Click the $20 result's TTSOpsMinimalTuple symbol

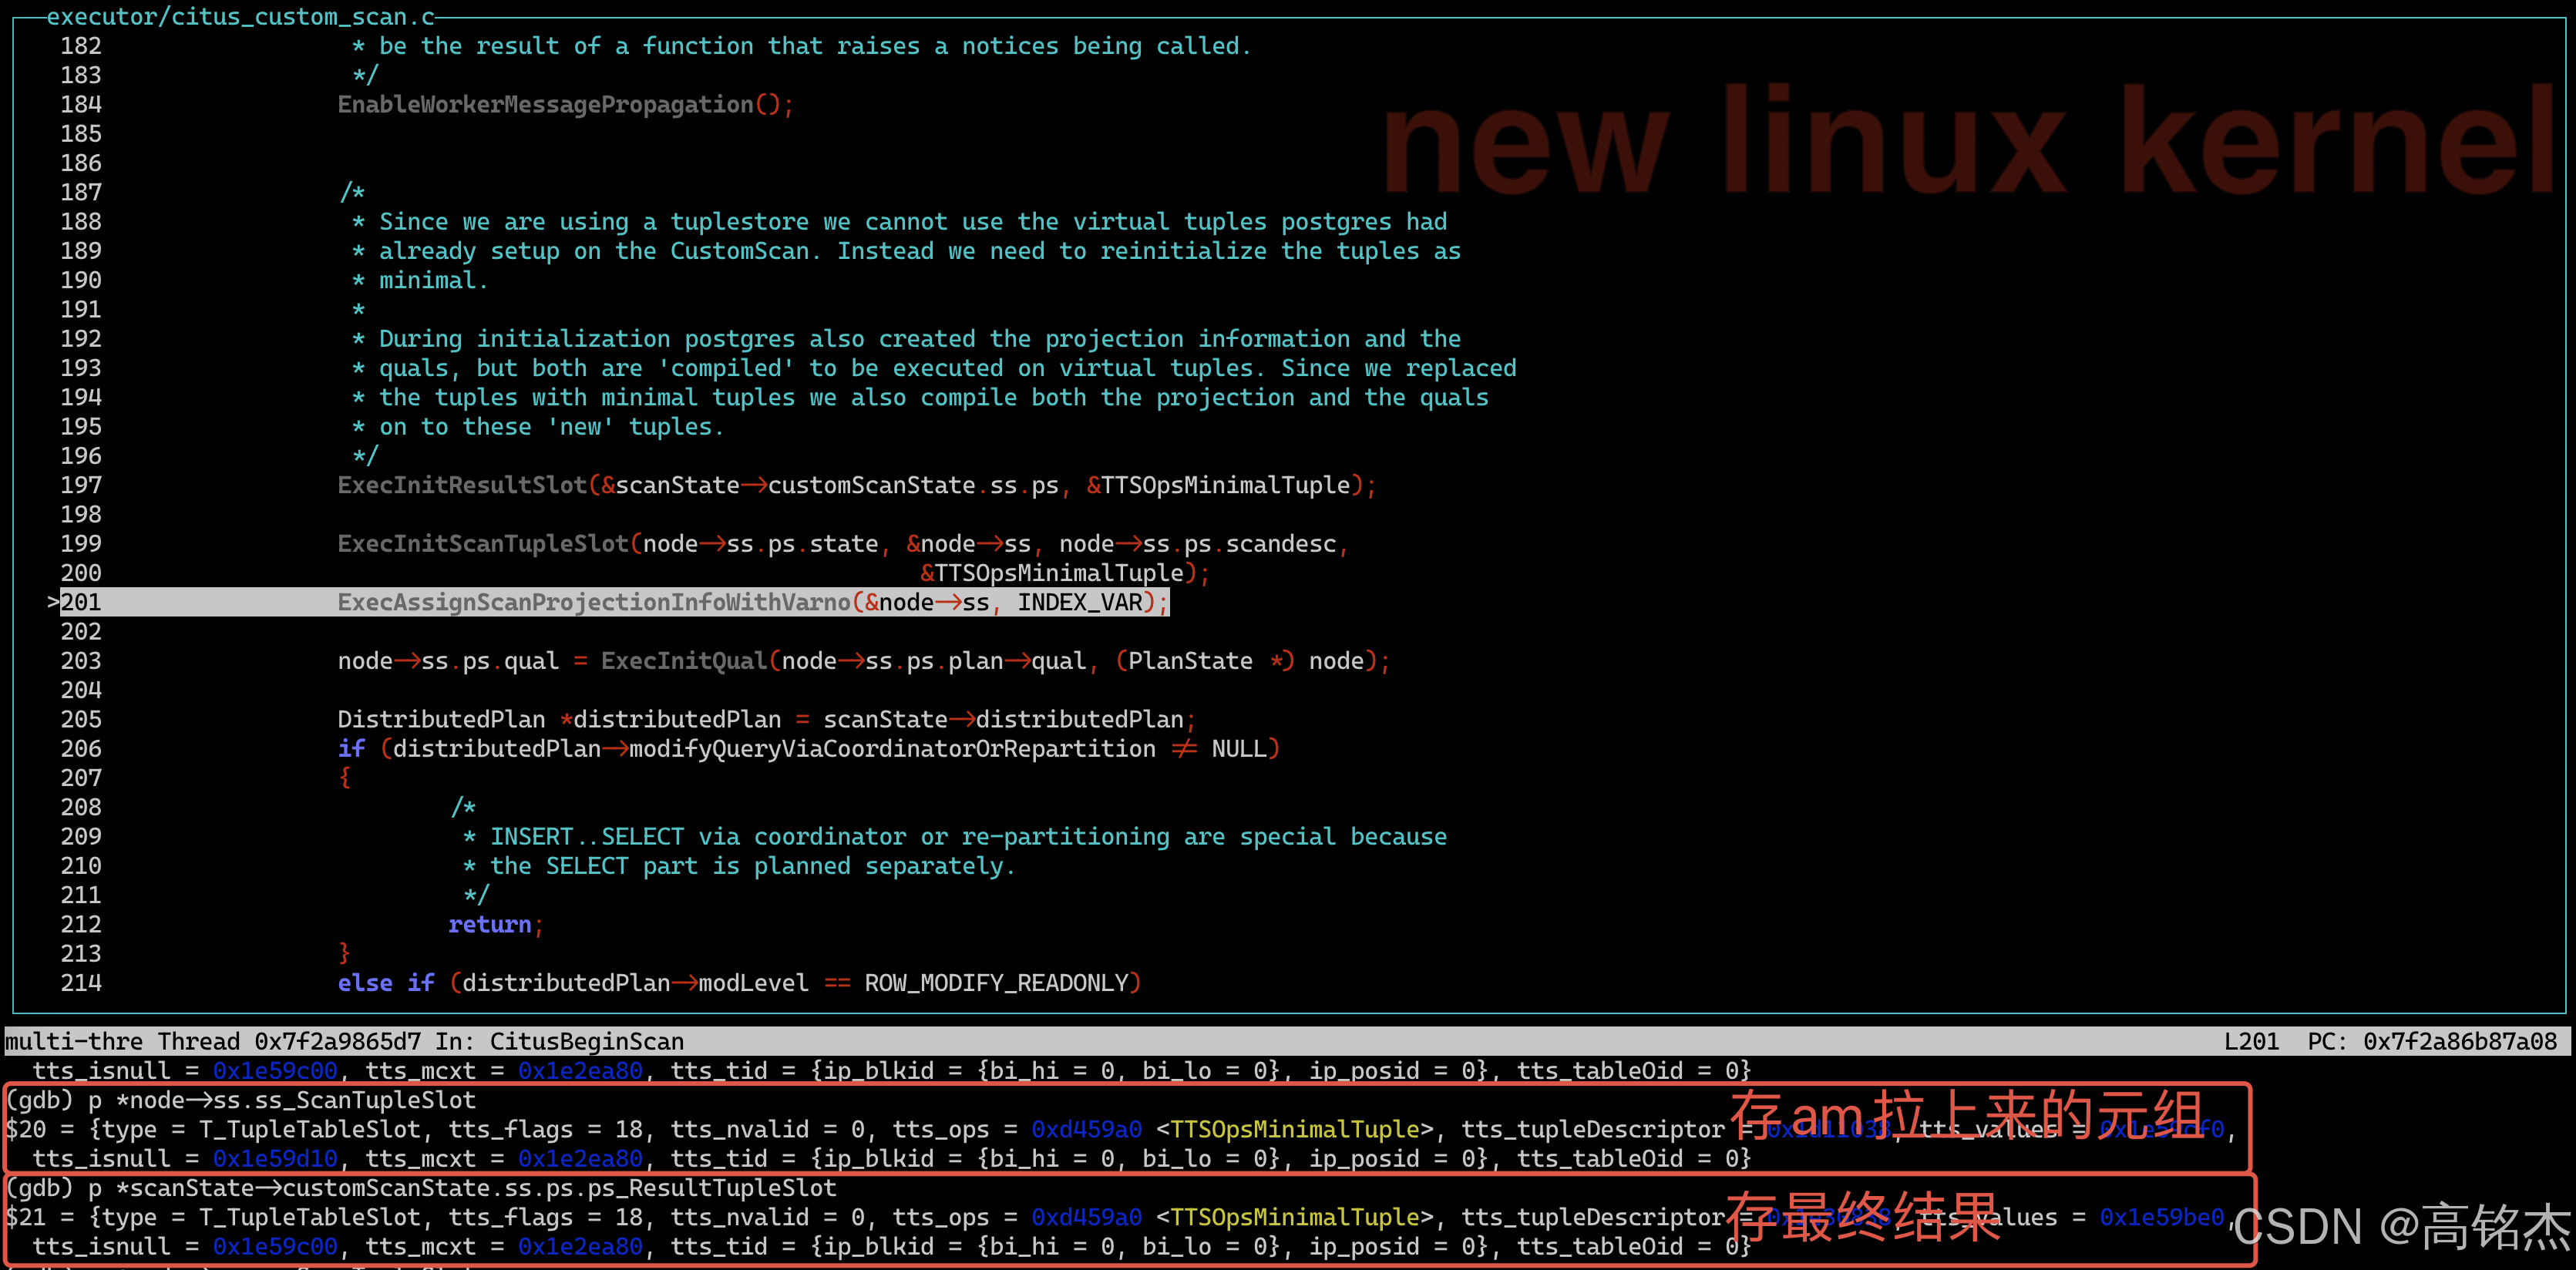1294,1129
